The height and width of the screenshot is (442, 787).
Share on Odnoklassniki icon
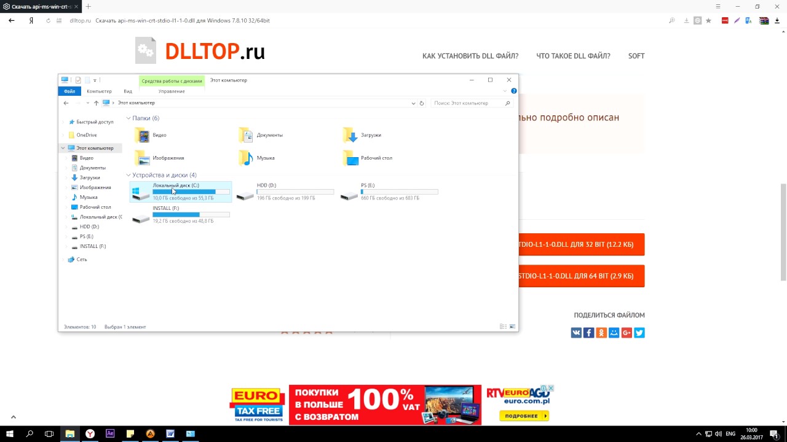point(601,333)
